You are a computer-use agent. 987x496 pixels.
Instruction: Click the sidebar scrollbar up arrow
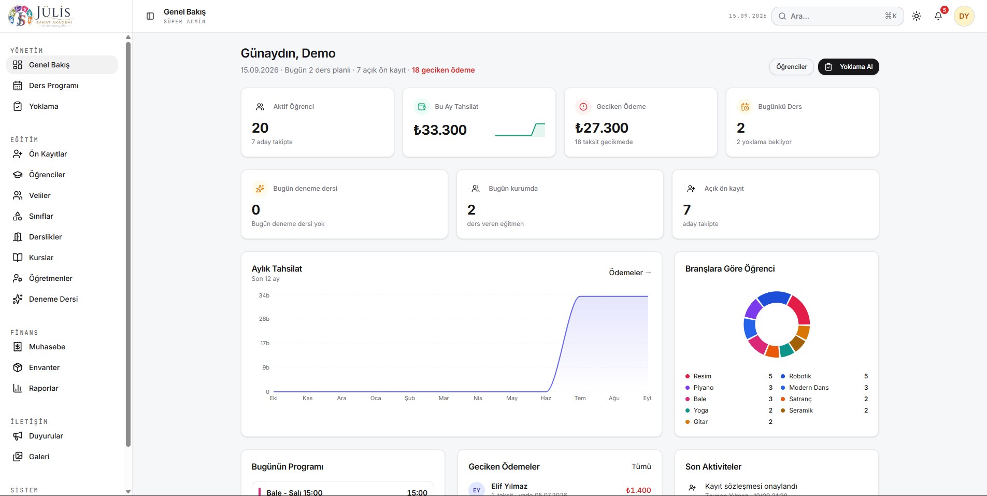coord(128,37)
